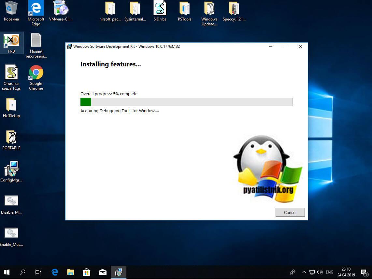The height and width of the screenshot is (279, 372).
Task: Show hidden system tray icons
Action: coord(304,272)
